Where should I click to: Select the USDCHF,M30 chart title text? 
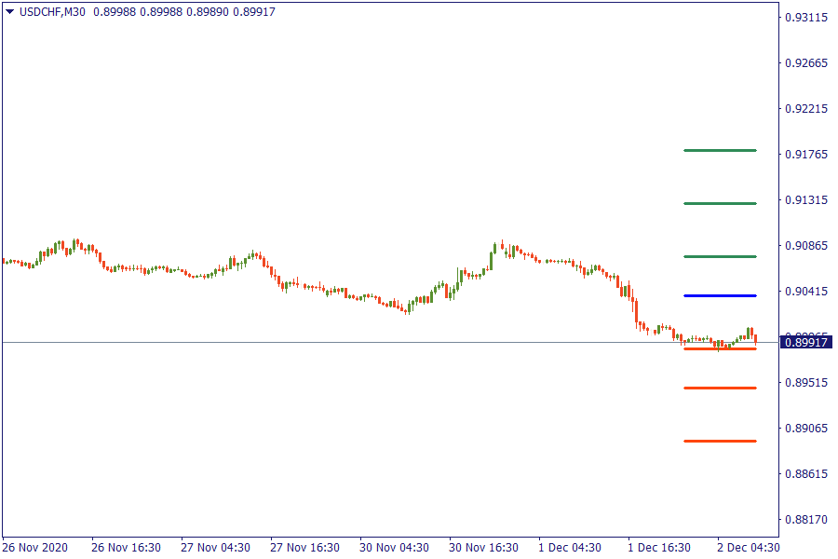point(53,11)
